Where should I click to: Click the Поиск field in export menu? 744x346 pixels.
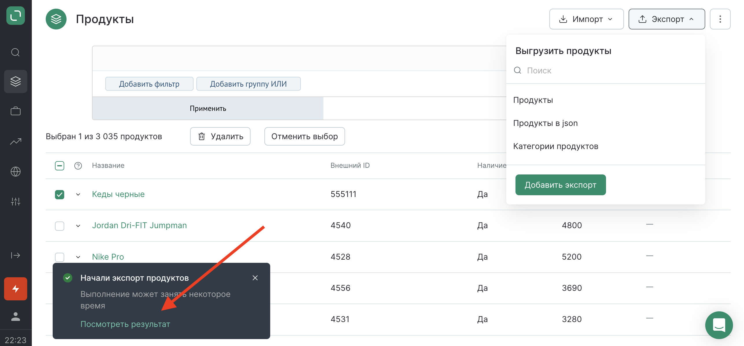(605, 70)
